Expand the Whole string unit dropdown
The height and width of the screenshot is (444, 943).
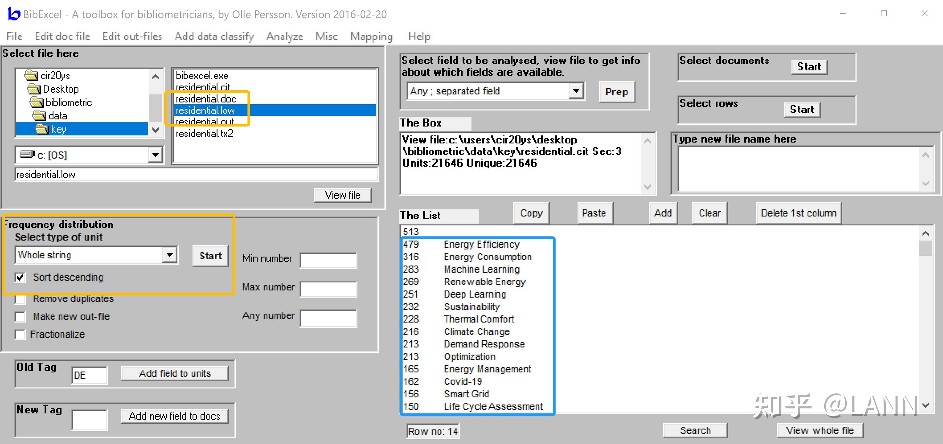(169, 255)
